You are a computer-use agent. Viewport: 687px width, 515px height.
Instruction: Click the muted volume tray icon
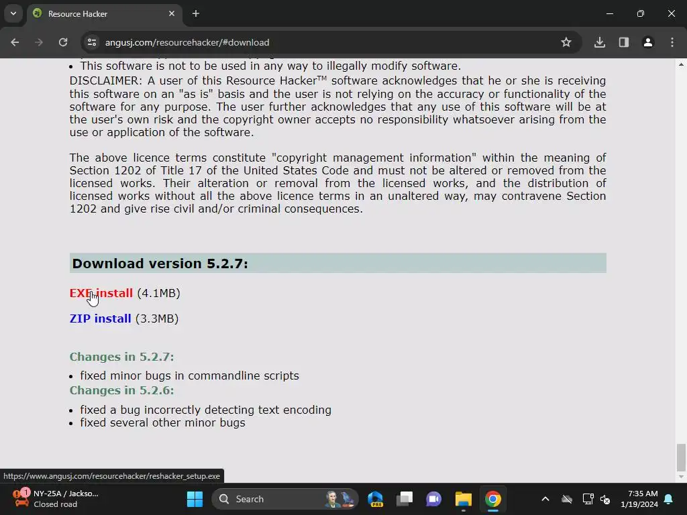(x=605, y=499)
